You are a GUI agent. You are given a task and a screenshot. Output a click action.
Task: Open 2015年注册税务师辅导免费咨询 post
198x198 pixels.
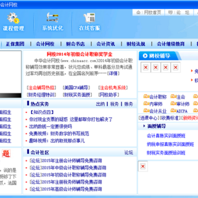click(x=72, y=182)
